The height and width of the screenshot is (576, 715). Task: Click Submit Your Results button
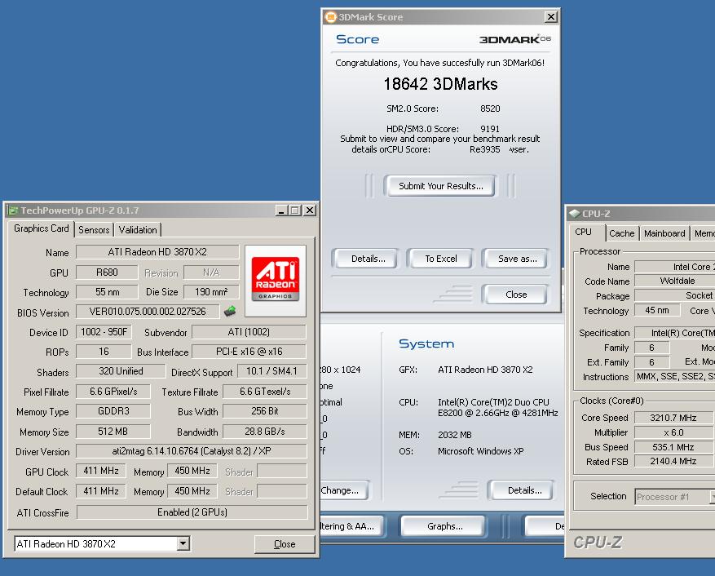(440, 186)
